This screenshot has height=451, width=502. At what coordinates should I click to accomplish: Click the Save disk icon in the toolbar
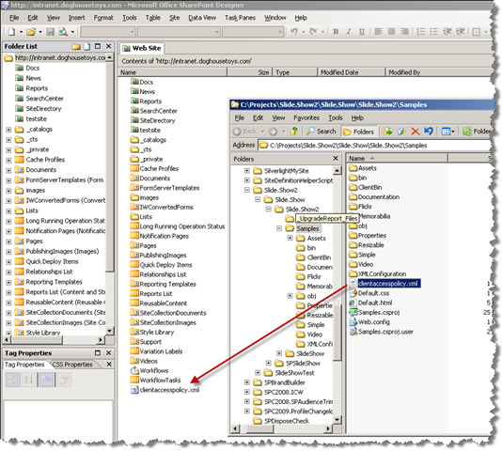[x=51, y=31]
